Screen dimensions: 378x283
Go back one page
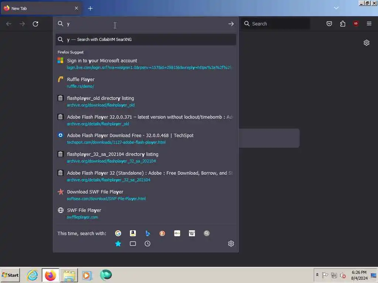coord(9,24)
